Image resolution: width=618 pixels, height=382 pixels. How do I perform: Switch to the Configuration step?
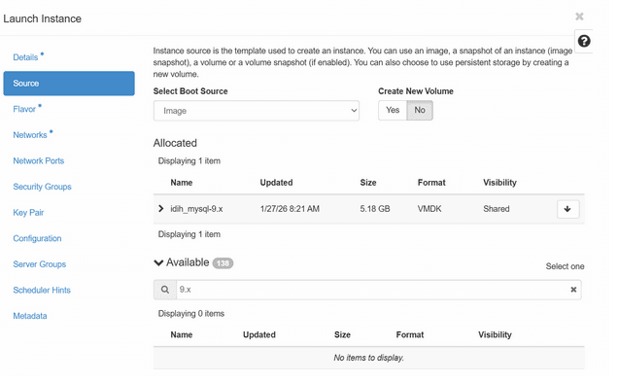(x=38, y=238)
